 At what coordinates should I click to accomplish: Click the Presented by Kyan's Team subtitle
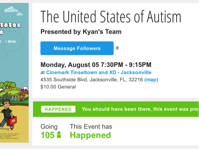(x=81, y=32)
